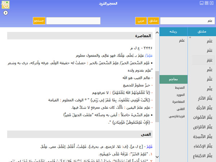Click the app logo icon

(5, 5)
